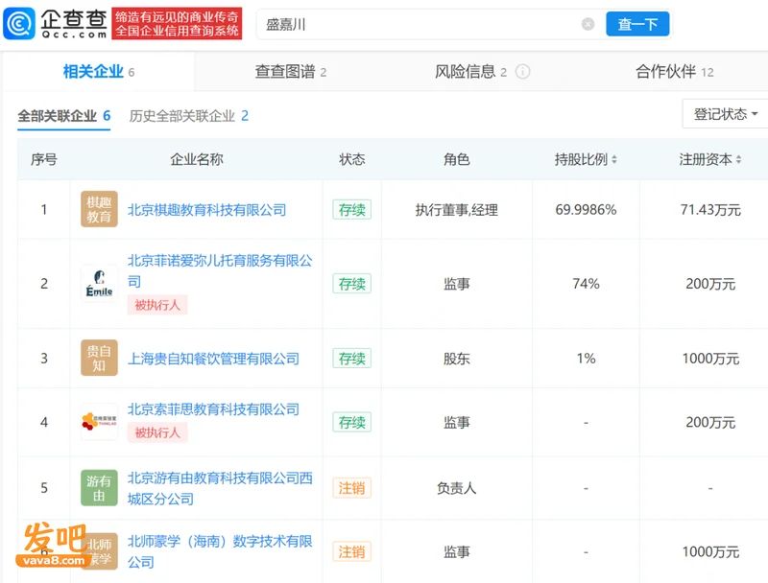
Task: Click 存续 status badge for 北京棋趣教育
Action: coord(351,210)
